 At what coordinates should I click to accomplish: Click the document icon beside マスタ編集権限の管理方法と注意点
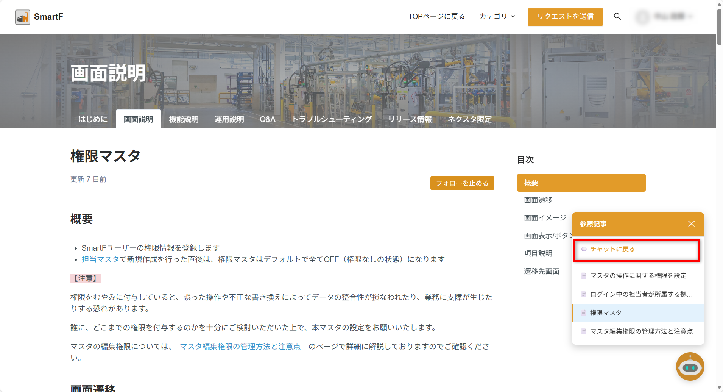coord(584,331)
